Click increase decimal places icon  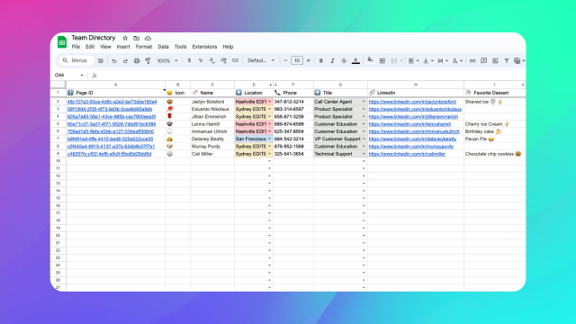coord(223,60)
